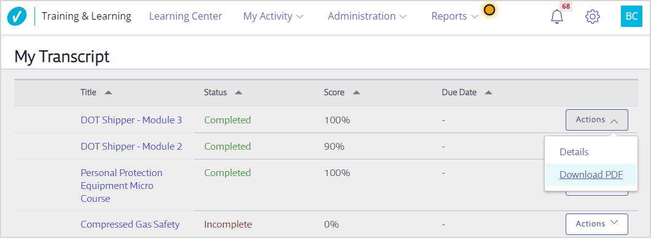The image size is (651, 238).
Task: Click the orange dot next to Reports
Action: [x=489, y=10]
